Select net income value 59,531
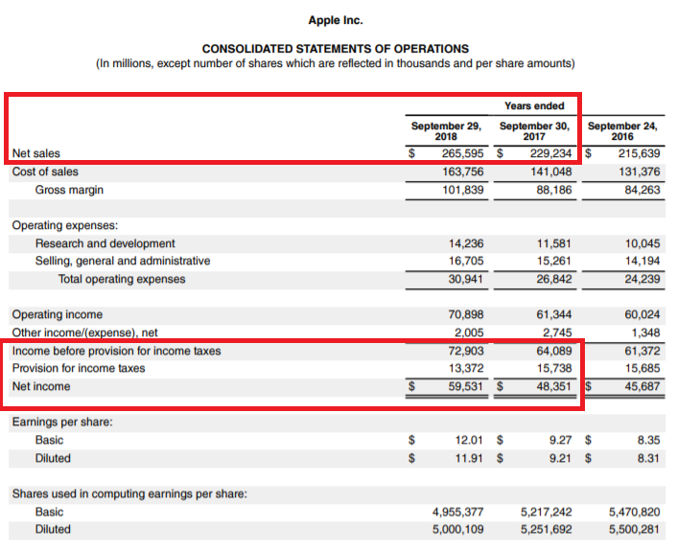Image resolution: width=677 pixels, height=550 pixels. tap(465, 386)
